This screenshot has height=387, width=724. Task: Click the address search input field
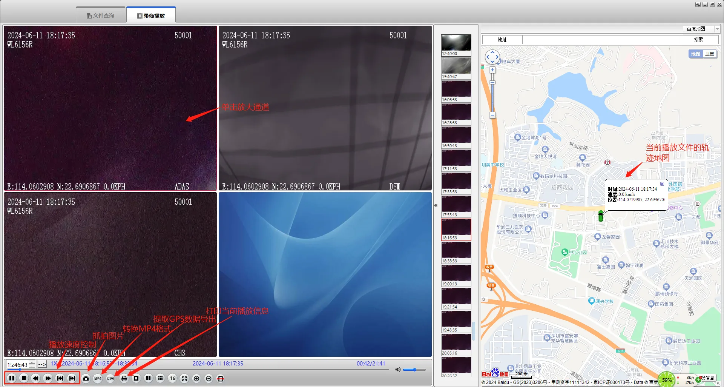pyautogui.click(x=600, y=40)
